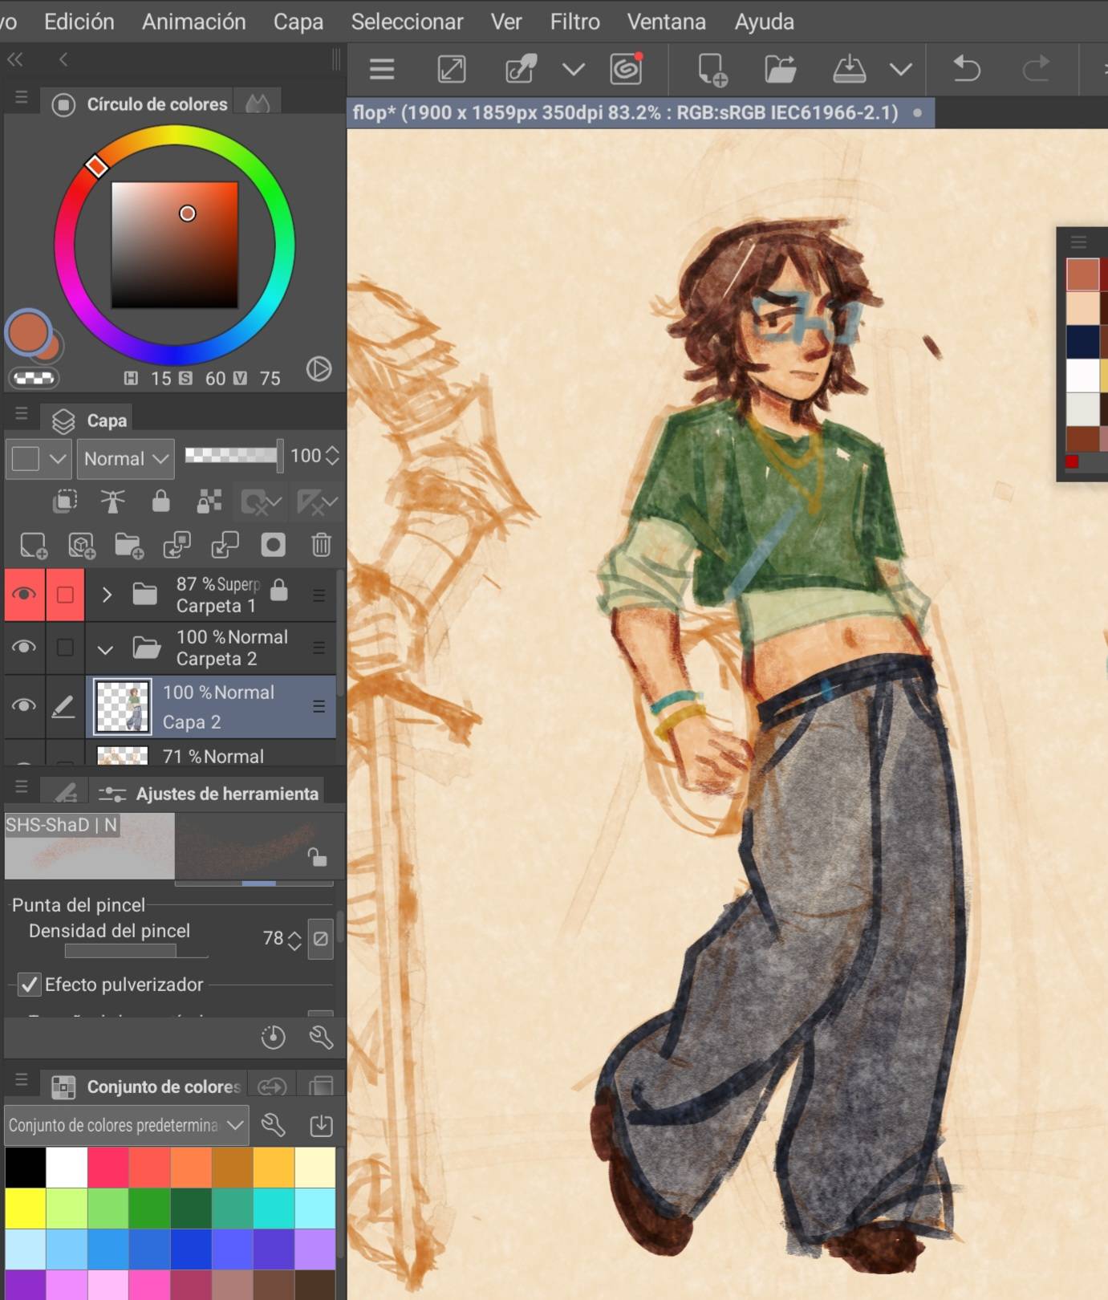This screenshot has width=1108, height=1300.
Task: Open the Capa menu in menu bar
Action: click(x=298, y=22)
